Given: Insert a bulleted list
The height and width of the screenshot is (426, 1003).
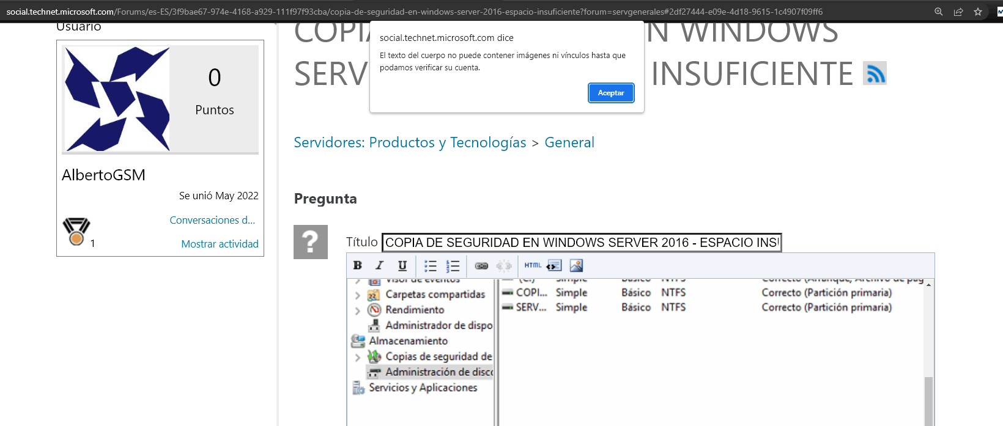Looking at the screenshot, I should (x=431, y=266).
